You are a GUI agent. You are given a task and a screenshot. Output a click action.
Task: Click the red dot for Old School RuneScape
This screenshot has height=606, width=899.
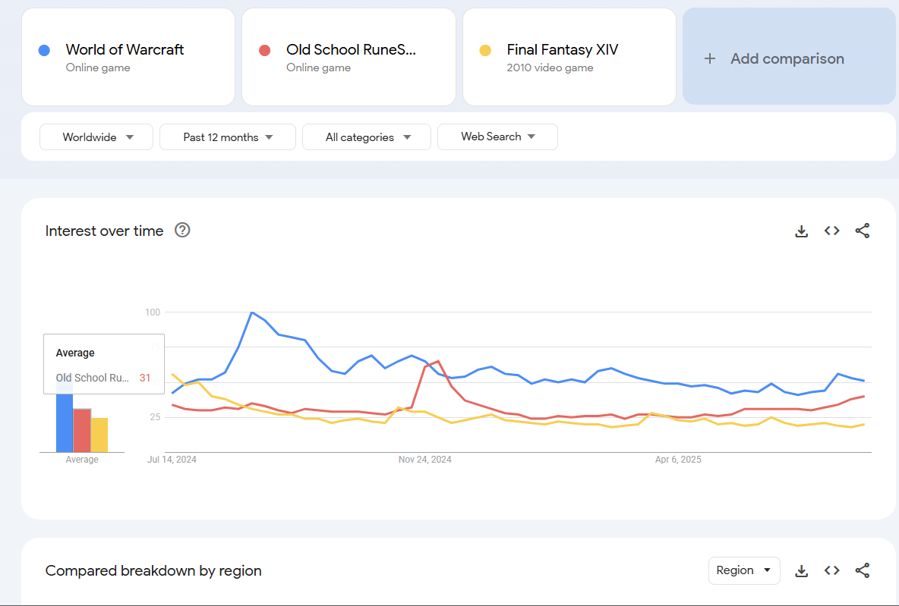264,50
